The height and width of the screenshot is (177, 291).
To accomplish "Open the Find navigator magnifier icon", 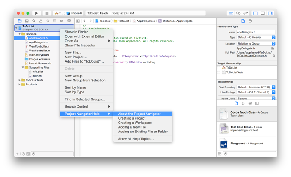I will click(x=33, y=21).
